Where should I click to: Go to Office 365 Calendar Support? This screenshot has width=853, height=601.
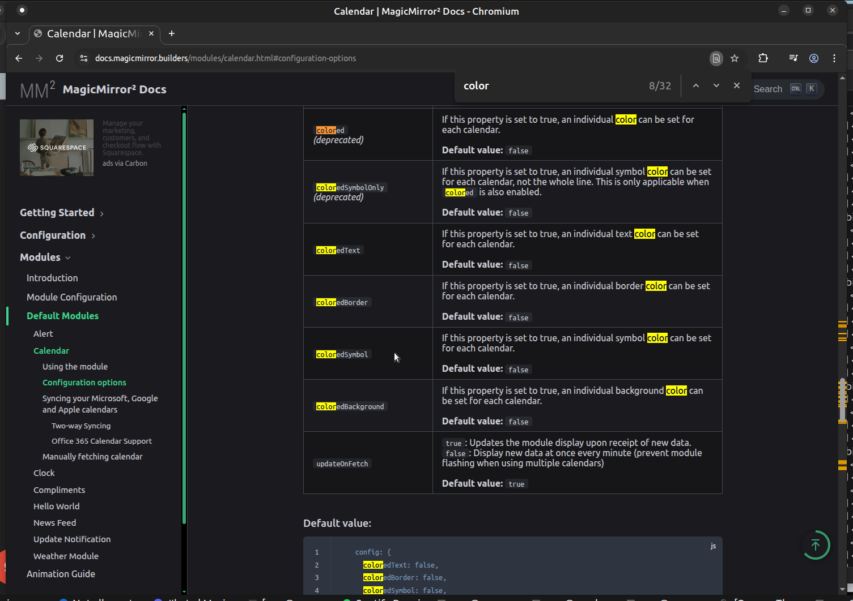point(101,441)
